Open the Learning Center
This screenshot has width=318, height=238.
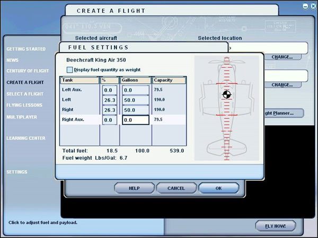pos(26,138)
